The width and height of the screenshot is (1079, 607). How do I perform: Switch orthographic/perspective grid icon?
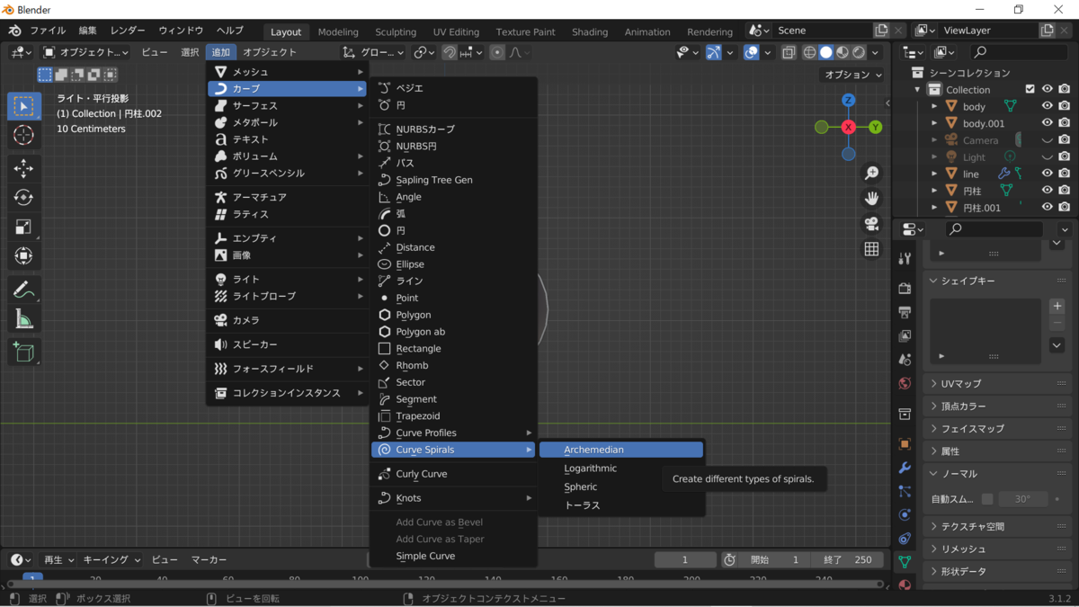pyautogui.click(x=871, y=249)
